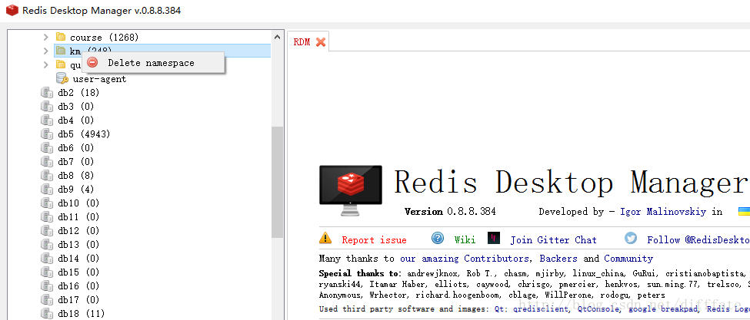
Task: Select the course (1268) folder icon
Action: pos(60,37)
